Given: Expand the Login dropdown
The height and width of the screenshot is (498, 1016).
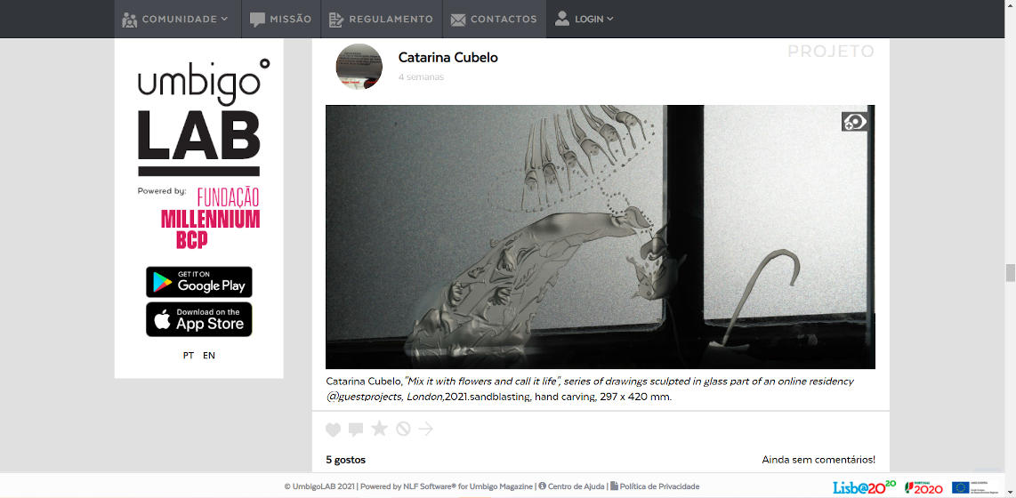Looking at the screenshot, I should tap(585, 20).
